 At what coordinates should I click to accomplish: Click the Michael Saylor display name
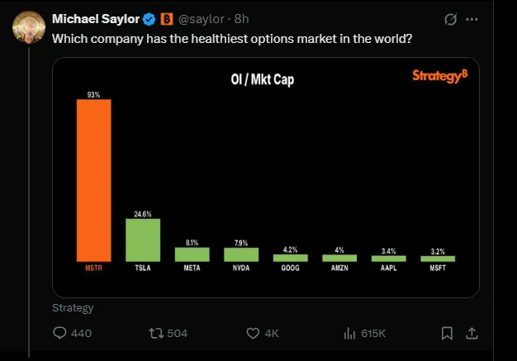(x=96, y=19)
